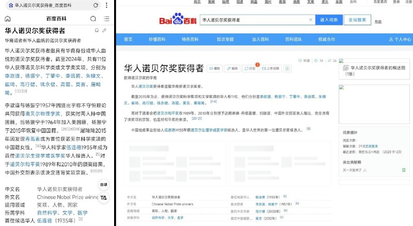Select 首页 in the blue navigation bar

[128, 40]
